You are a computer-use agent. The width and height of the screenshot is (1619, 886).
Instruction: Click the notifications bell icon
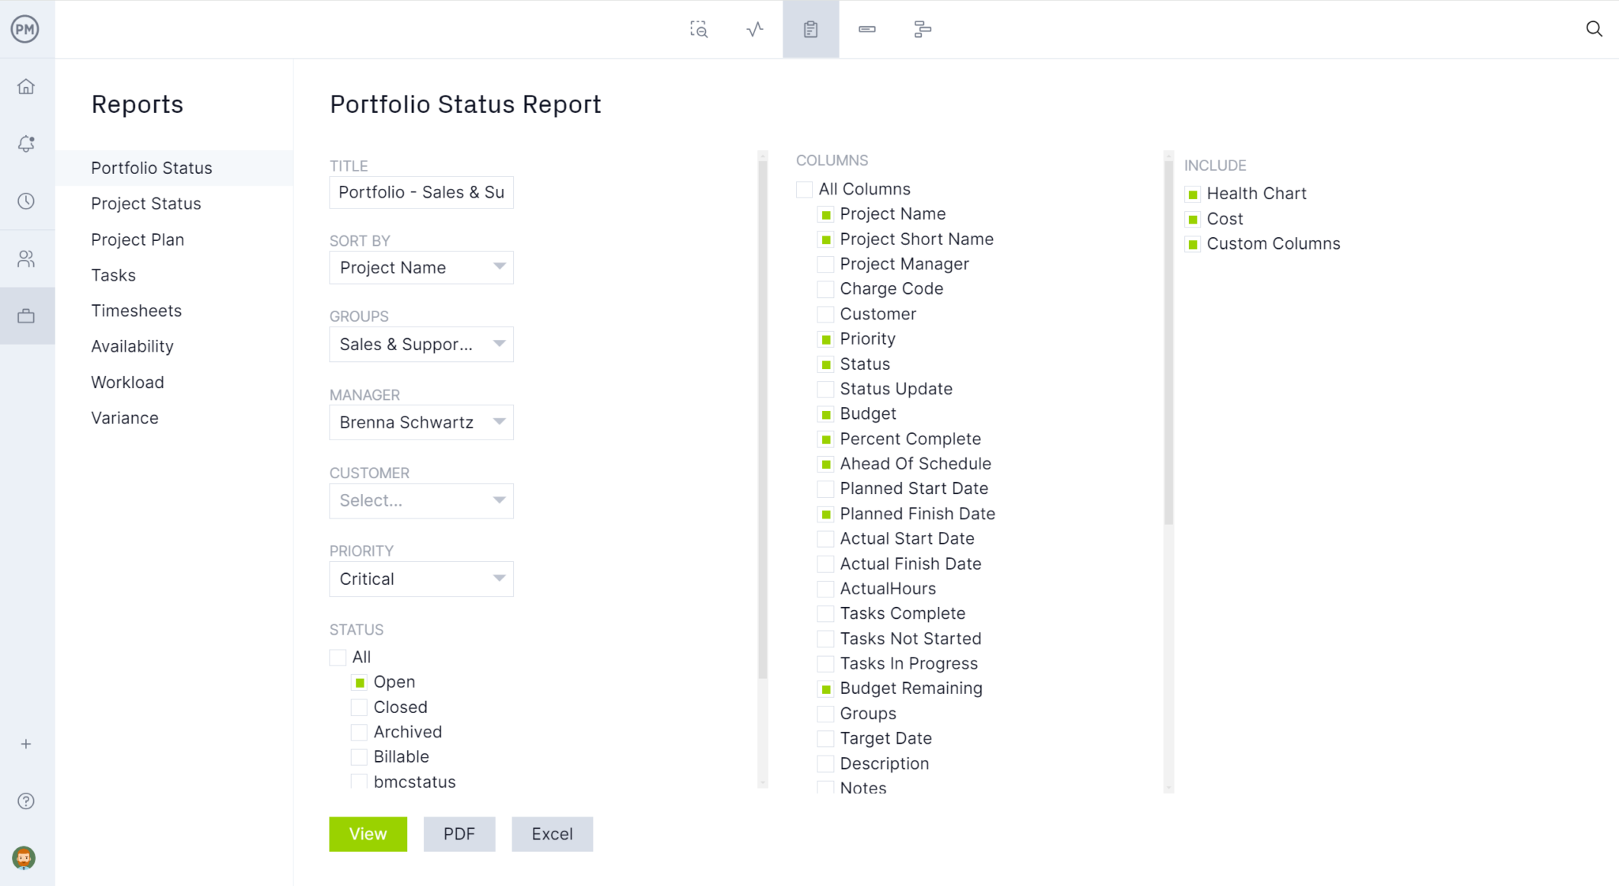pos(28,143)
